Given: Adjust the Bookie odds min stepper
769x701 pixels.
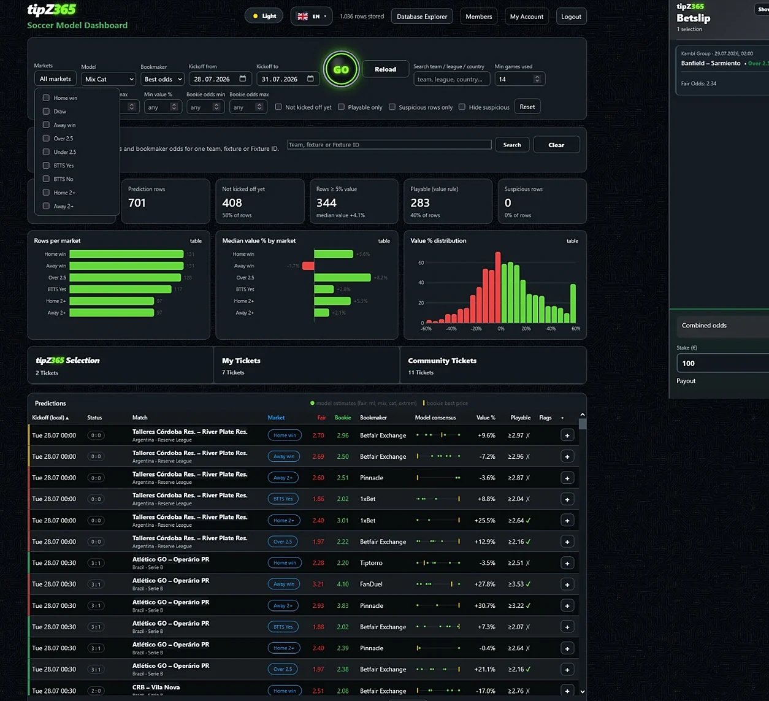Looking at the screenshot, I should click(x=216, y=107).
